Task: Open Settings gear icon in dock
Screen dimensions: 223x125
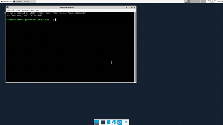Action: tap(120, 122)
